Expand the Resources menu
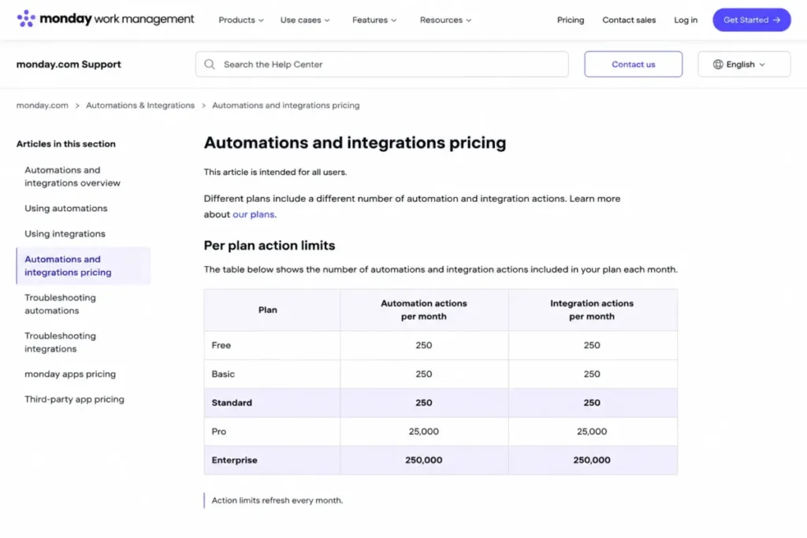Screen dimensions: 807x538 click(445, 20)
